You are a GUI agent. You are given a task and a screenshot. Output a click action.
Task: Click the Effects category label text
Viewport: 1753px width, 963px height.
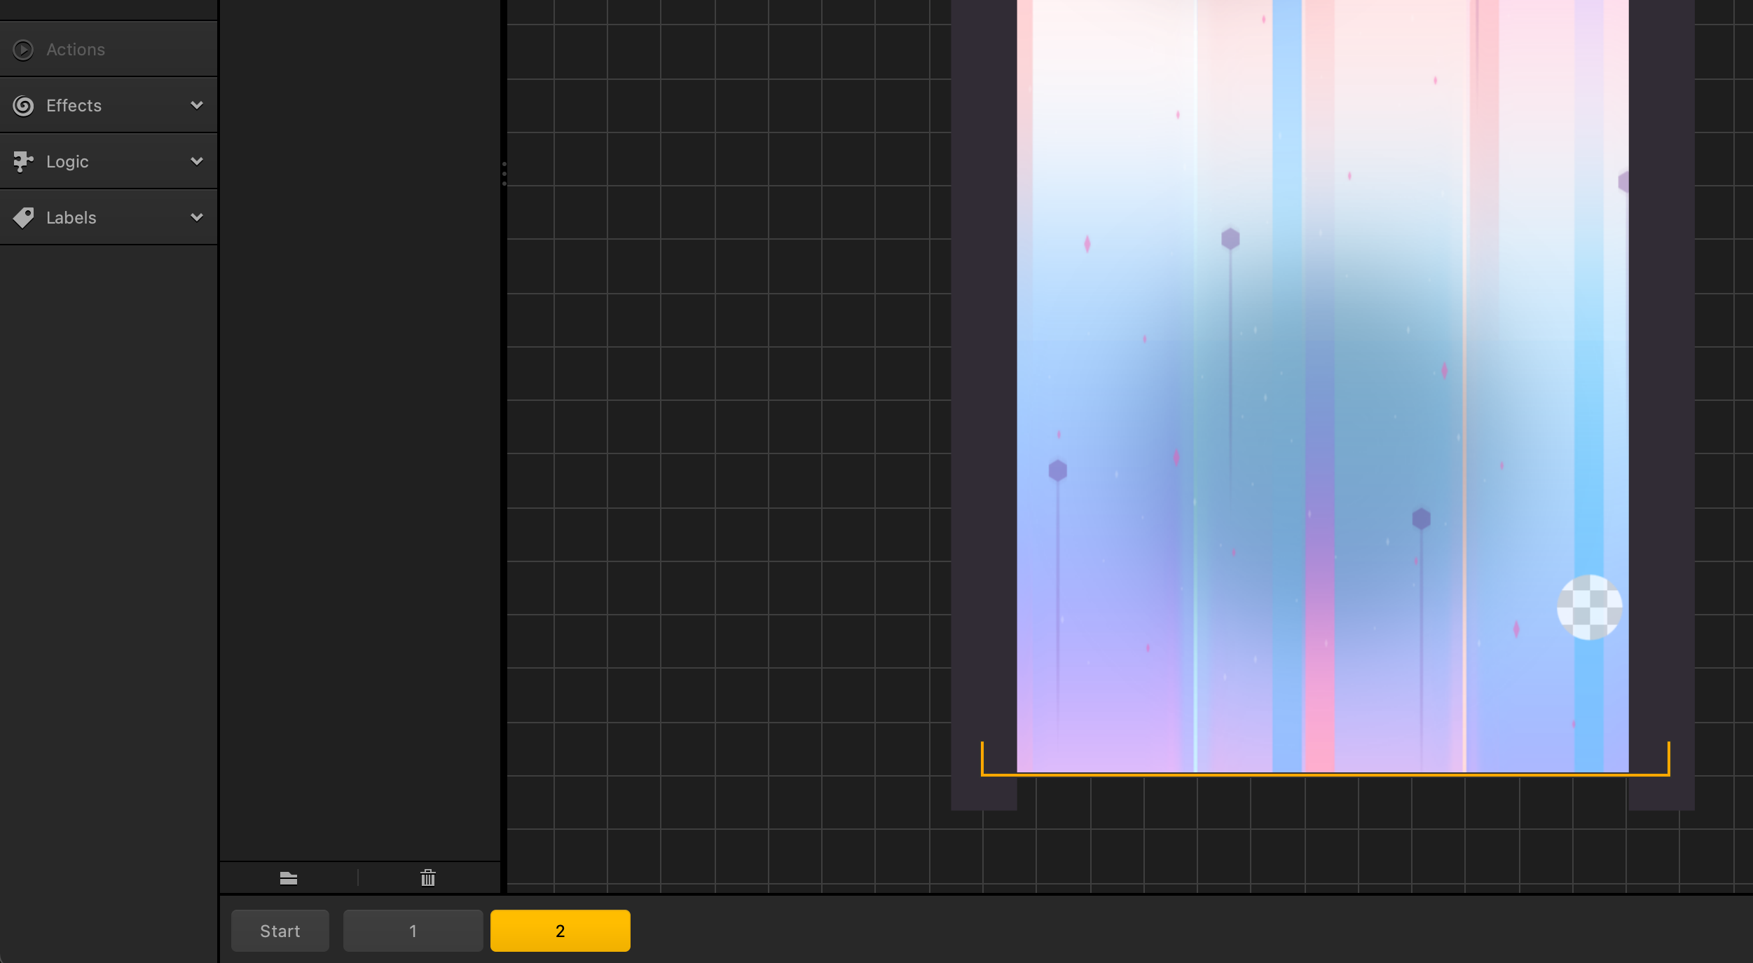click(x=74, y=106)
